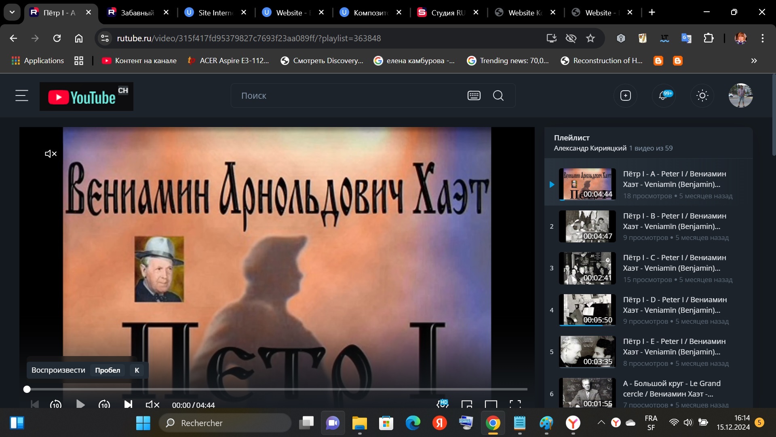The image size is (776, 437).
Task: Click the search magnifier icon
Action: pos(498,96)
